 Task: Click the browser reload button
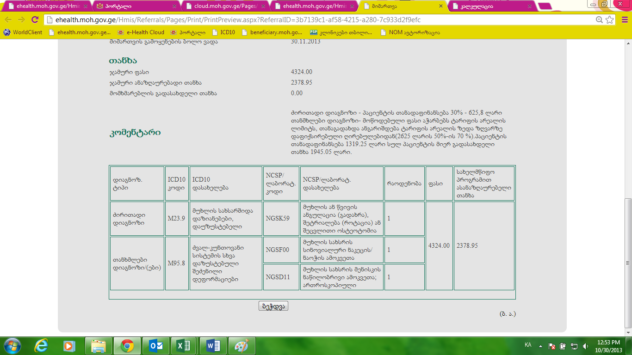[35, 20]
